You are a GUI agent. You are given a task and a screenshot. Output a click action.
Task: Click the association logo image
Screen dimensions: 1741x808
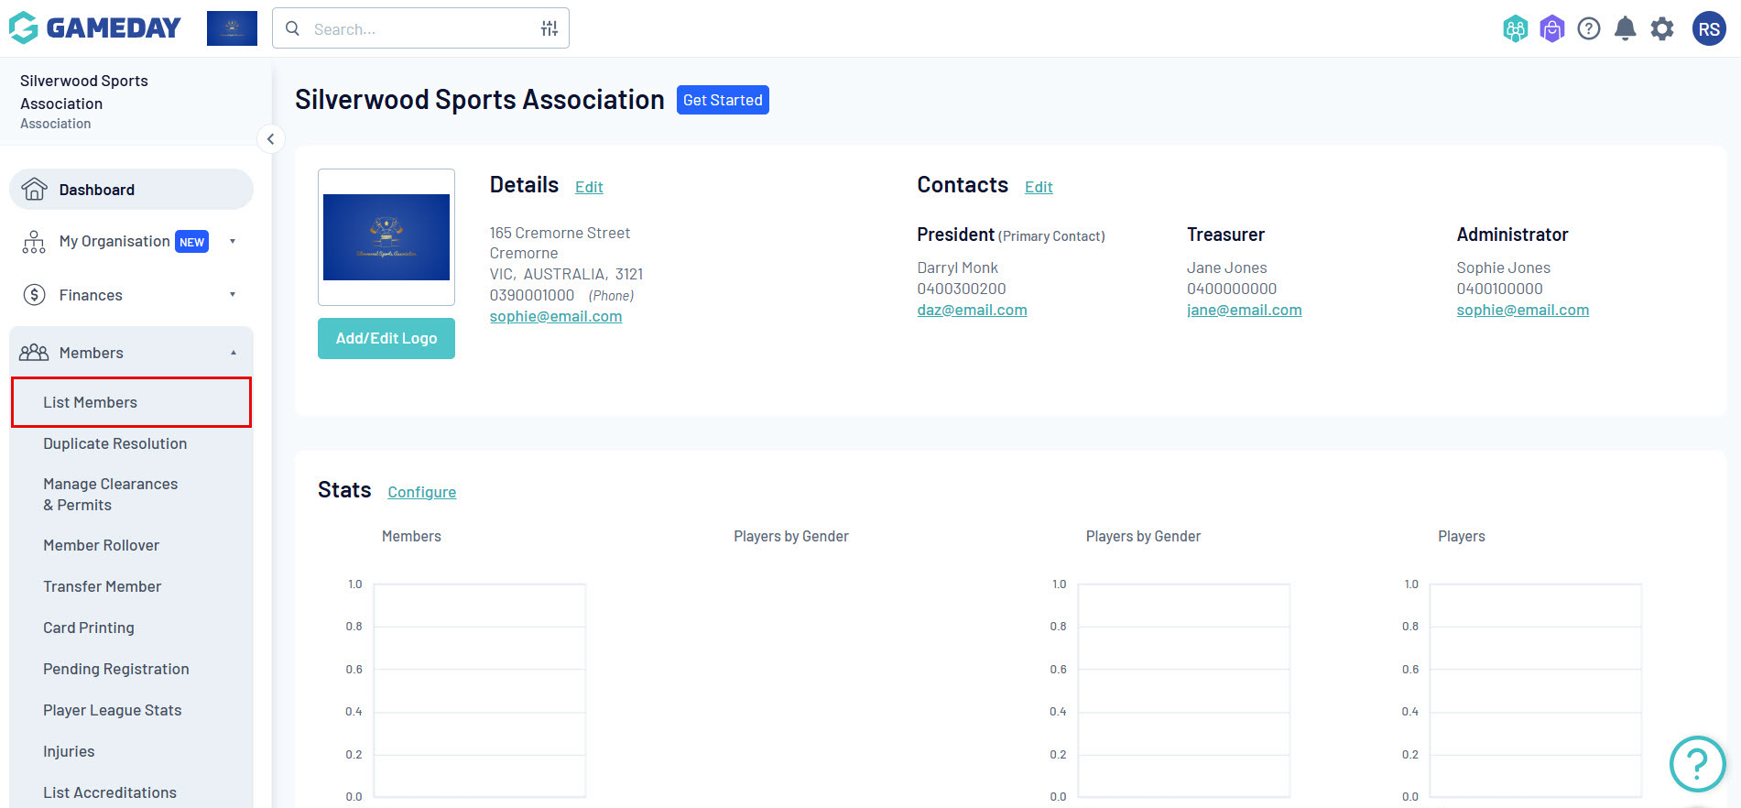386,237
